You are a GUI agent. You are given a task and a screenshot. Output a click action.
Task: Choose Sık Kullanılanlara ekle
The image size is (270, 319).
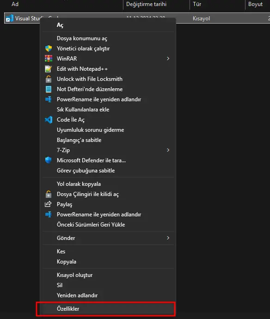click(108, 110)
